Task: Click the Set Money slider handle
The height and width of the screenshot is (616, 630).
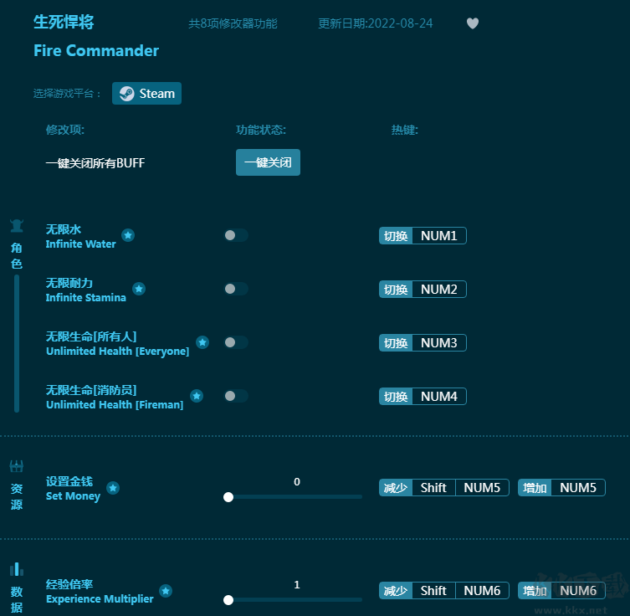Action: (x=228, y=497)
